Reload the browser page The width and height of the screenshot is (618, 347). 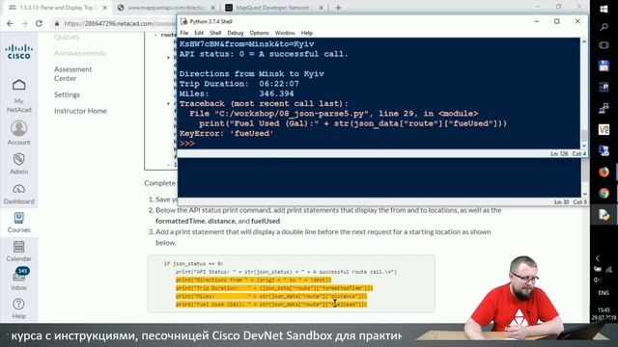pyautogui.click(x=39, y=23)
